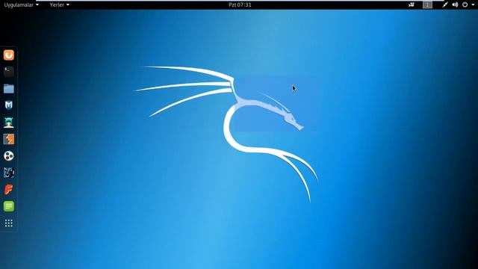The height and width of the screenshot is (269, 478).
Task: Click the network connection icon in top bar
Action: tap(445, 4)
